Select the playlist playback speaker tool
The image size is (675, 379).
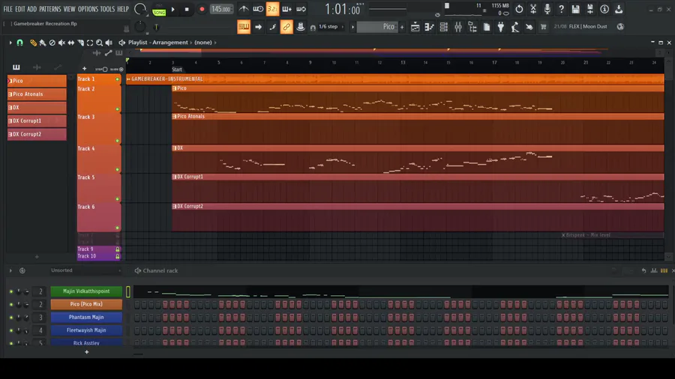[x=109, y=43]
